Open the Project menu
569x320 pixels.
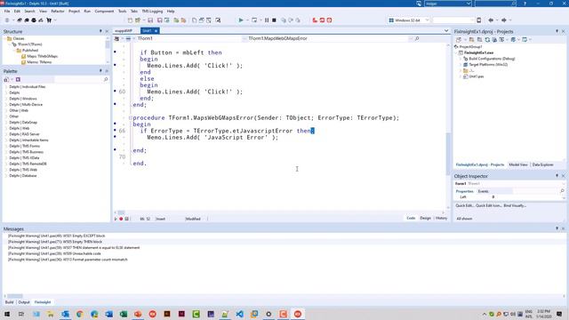(x=74, y=12)
